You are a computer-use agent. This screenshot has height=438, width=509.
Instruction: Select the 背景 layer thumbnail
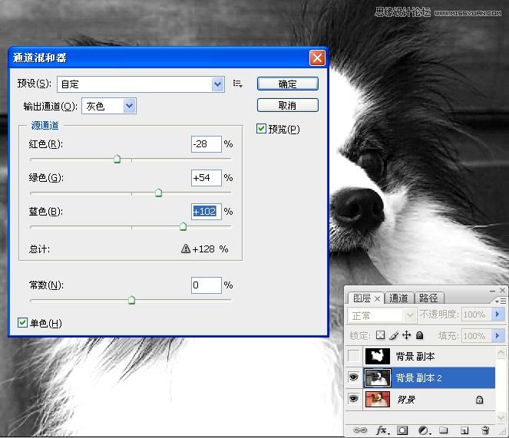click(378, 399)
